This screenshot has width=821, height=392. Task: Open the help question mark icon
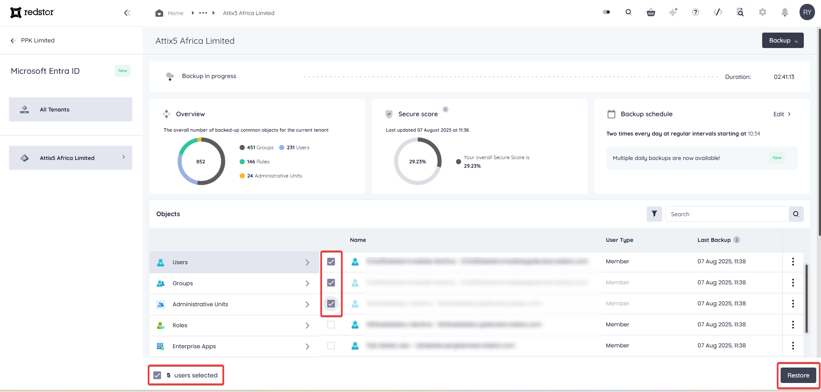click(696, 12)
